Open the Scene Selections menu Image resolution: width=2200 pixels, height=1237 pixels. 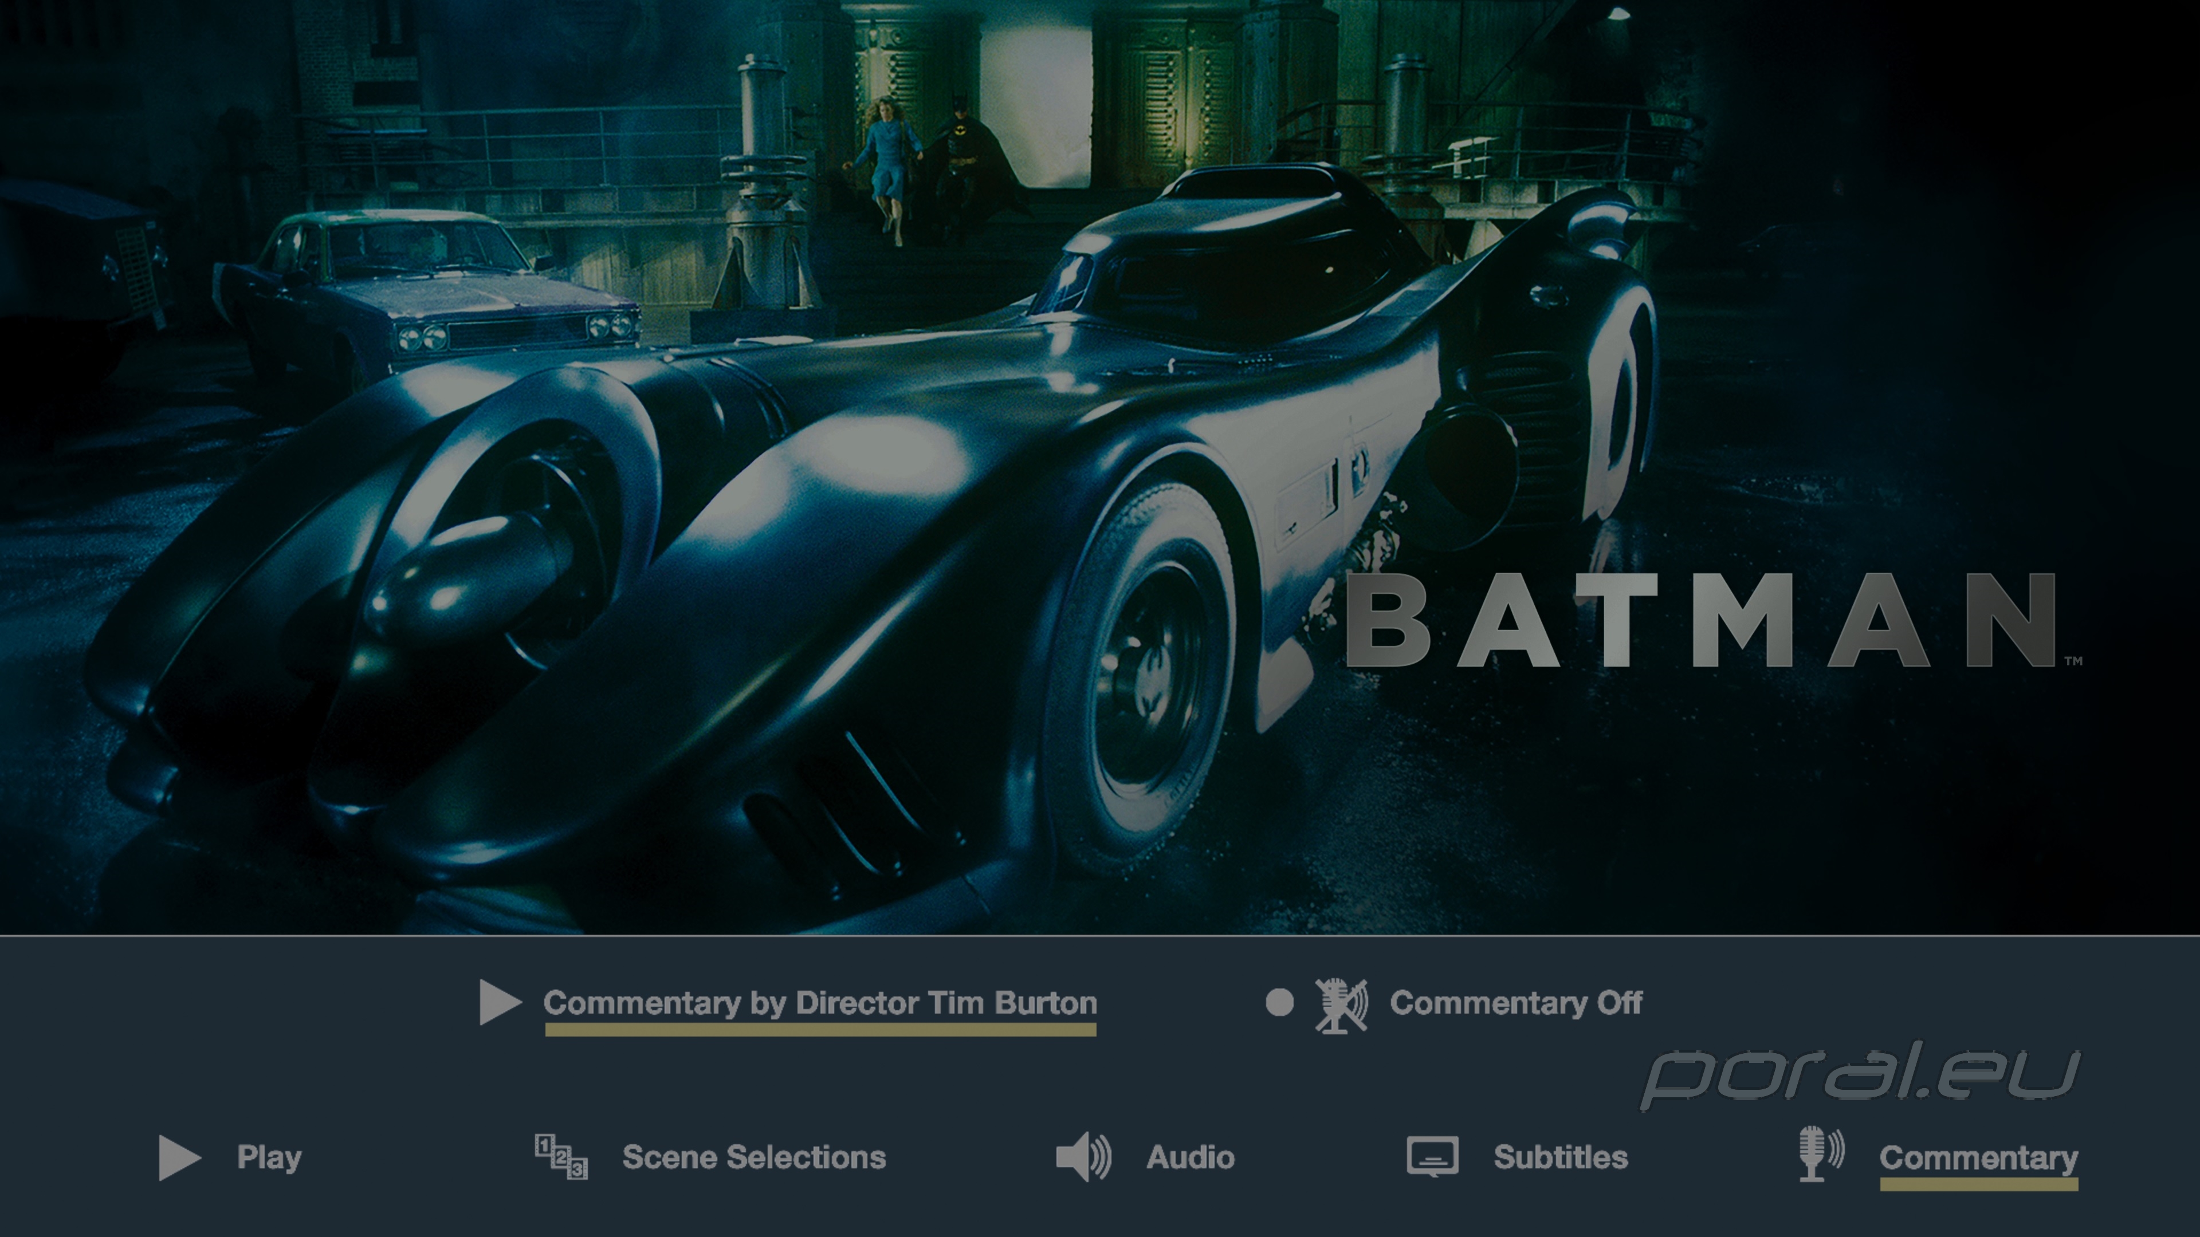coord(754,1157)
